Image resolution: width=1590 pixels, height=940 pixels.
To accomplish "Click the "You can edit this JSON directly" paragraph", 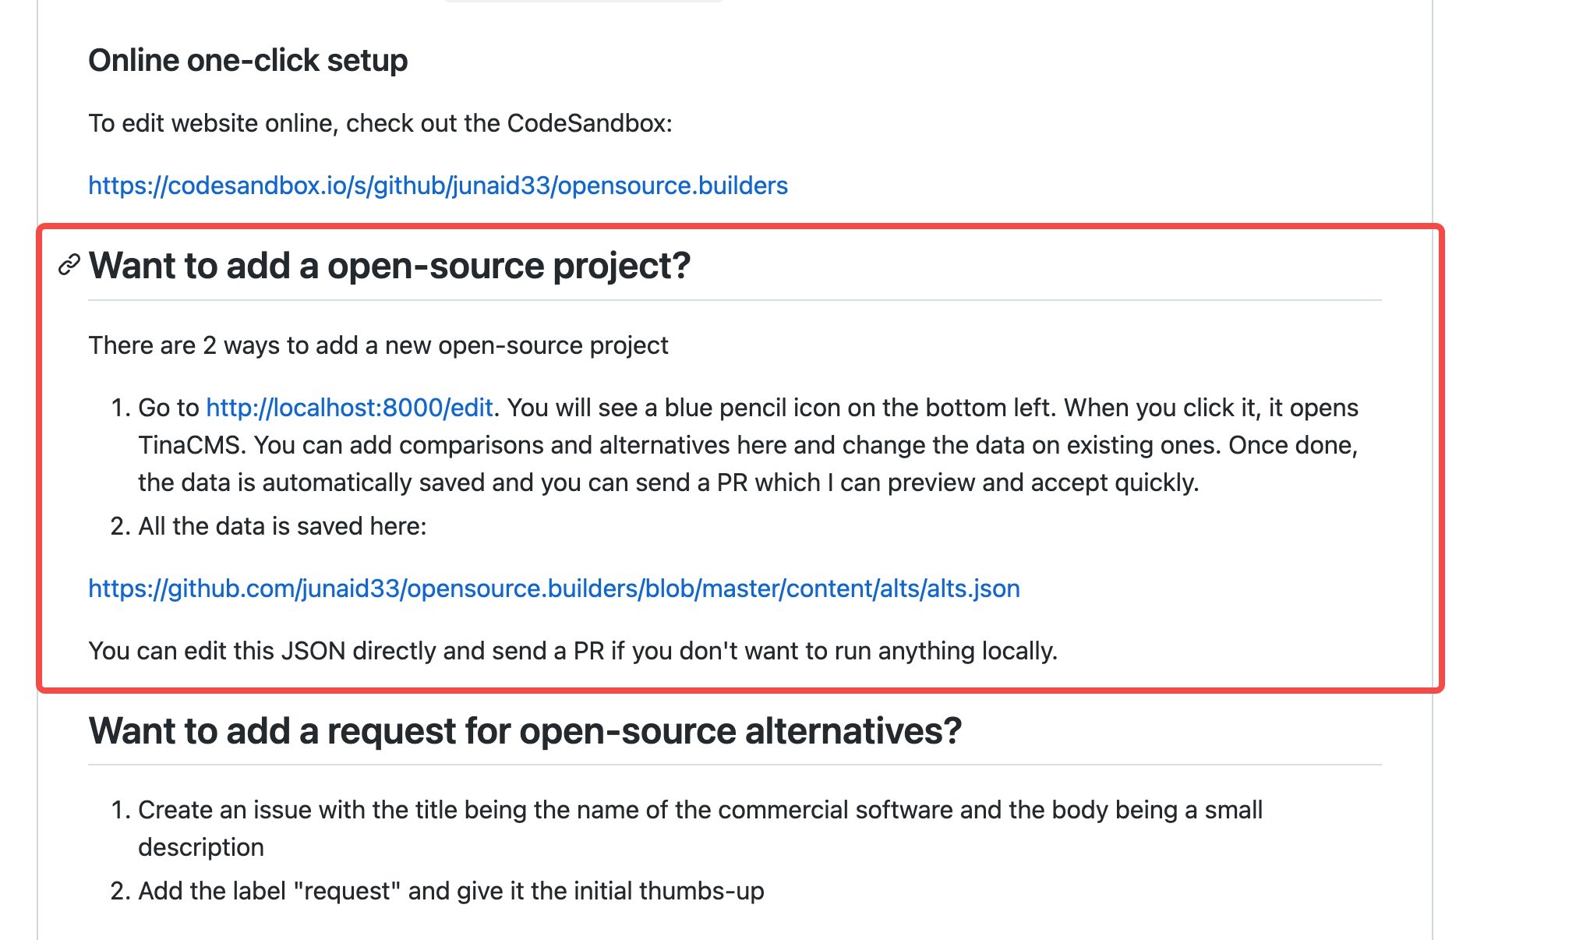I will (x=573, y=651).
